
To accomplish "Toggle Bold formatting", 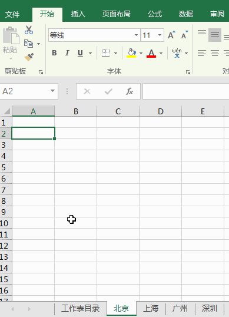I will click(54, 53).
